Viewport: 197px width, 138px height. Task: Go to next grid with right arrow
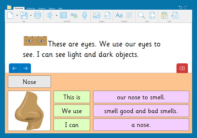pyautogui.click(x=25, y=68)
